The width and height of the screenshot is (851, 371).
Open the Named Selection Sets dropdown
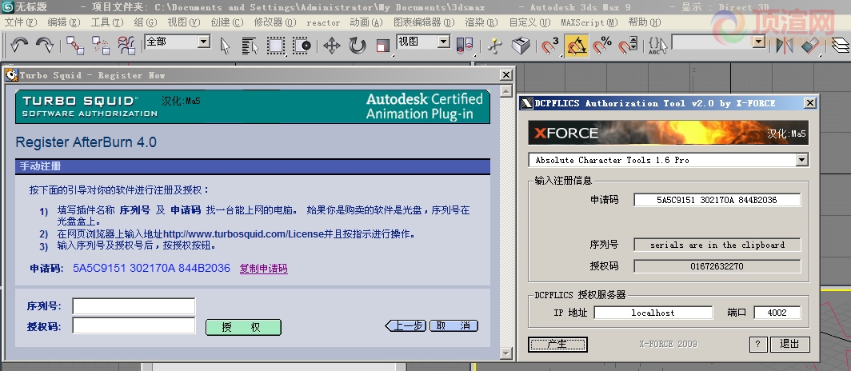point(718,42)
